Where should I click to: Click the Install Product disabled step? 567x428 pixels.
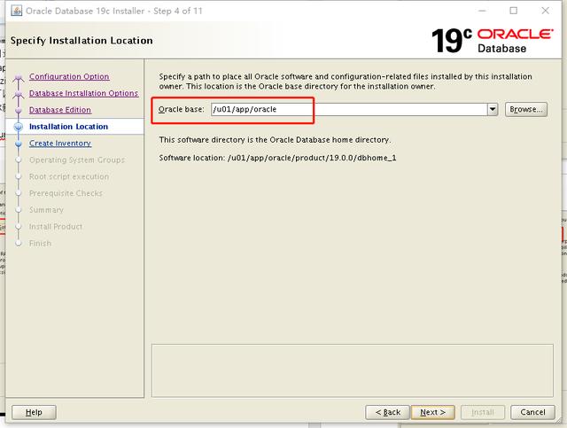[x=56, y=227]
